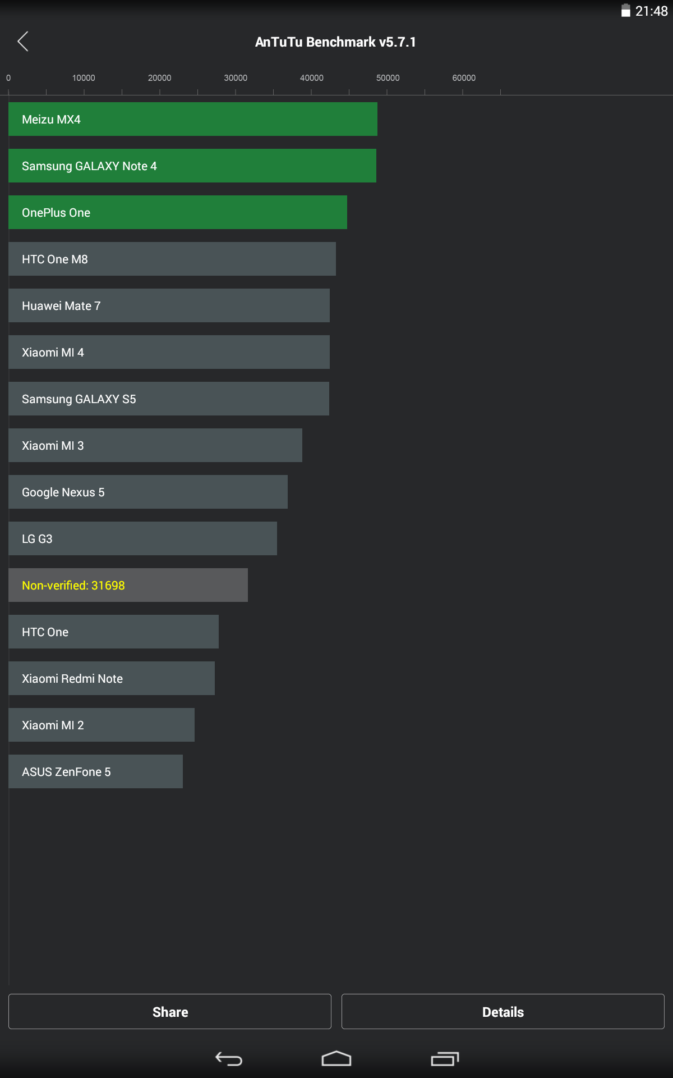The image size is (673, 1078).
Task: Select the Huawei Mate 7 result
Action: pos(168,305)
